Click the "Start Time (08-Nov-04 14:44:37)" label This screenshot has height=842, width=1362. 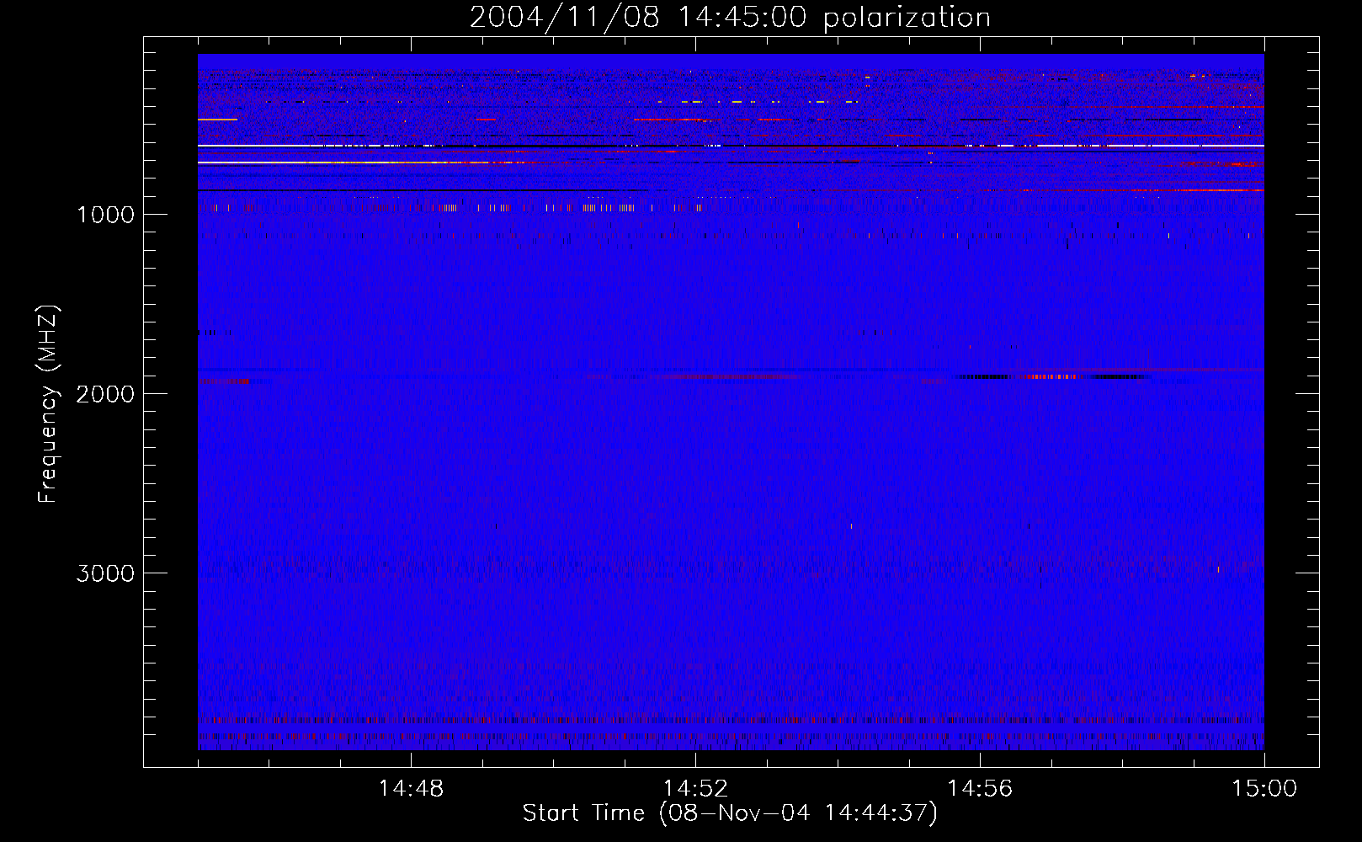(730, 813)
